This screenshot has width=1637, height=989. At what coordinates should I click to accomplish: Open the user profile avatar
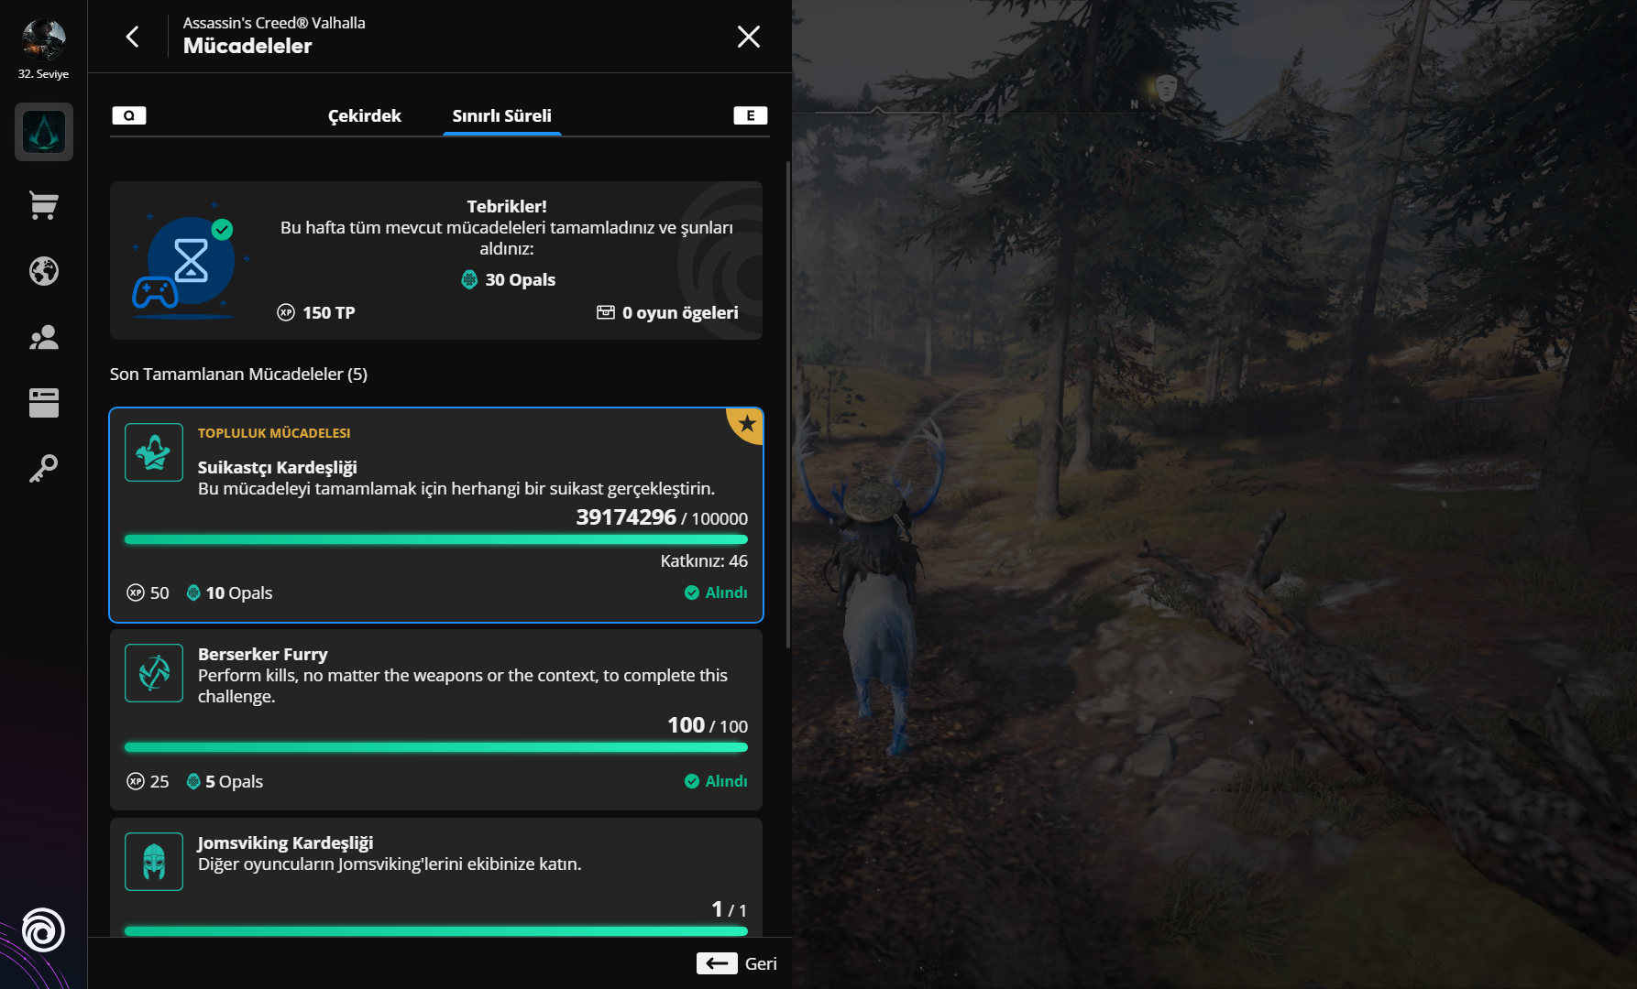(x=43, y=39)
